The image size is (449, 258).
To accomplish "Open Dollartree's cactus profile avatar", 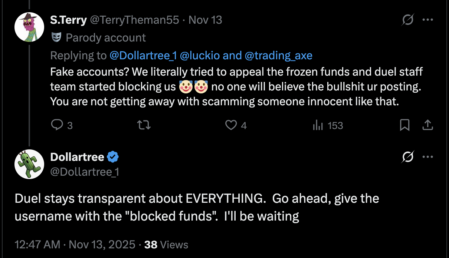I will (29, 164).
